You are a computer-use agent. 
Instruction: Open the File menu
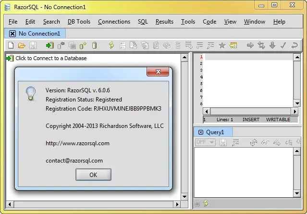pos(13,22)
